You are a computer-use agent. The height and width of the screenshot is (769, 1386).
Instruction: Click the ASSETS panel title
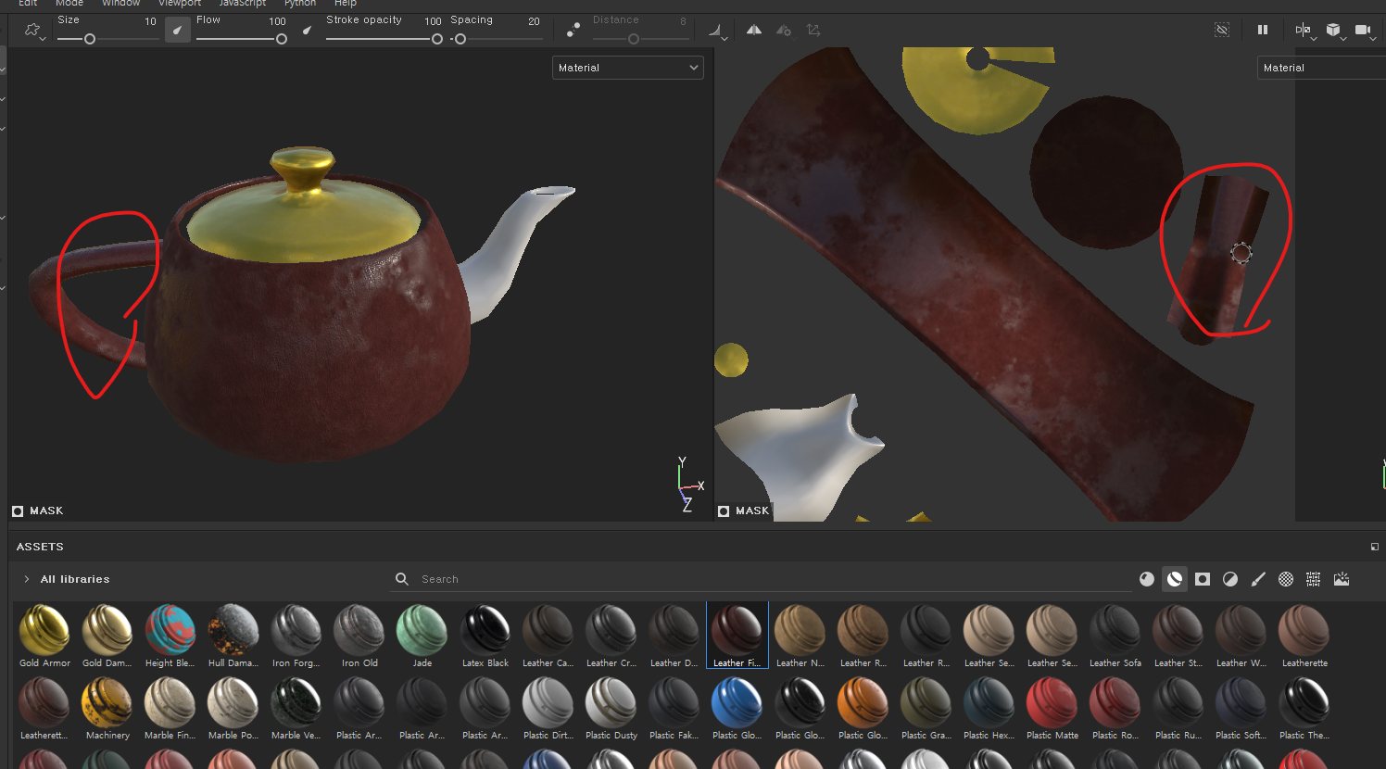pyautogui.click(x=40, y=547)
